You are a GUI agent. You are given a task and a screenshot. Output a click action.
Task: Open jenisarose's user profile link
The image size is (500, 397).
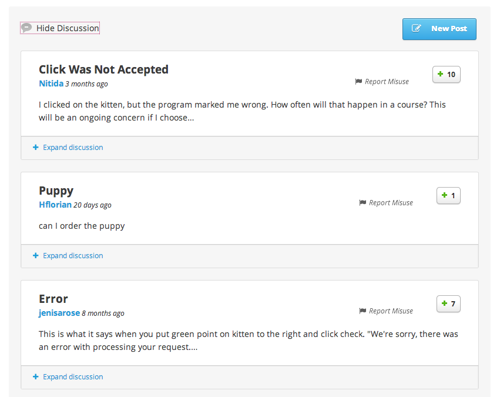click(59, 313)
